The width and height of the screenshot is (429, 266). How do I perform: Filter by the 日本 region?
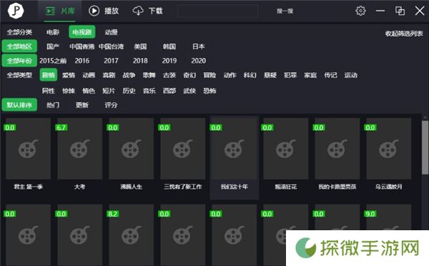pyautogui.click(x=198, y=46)
